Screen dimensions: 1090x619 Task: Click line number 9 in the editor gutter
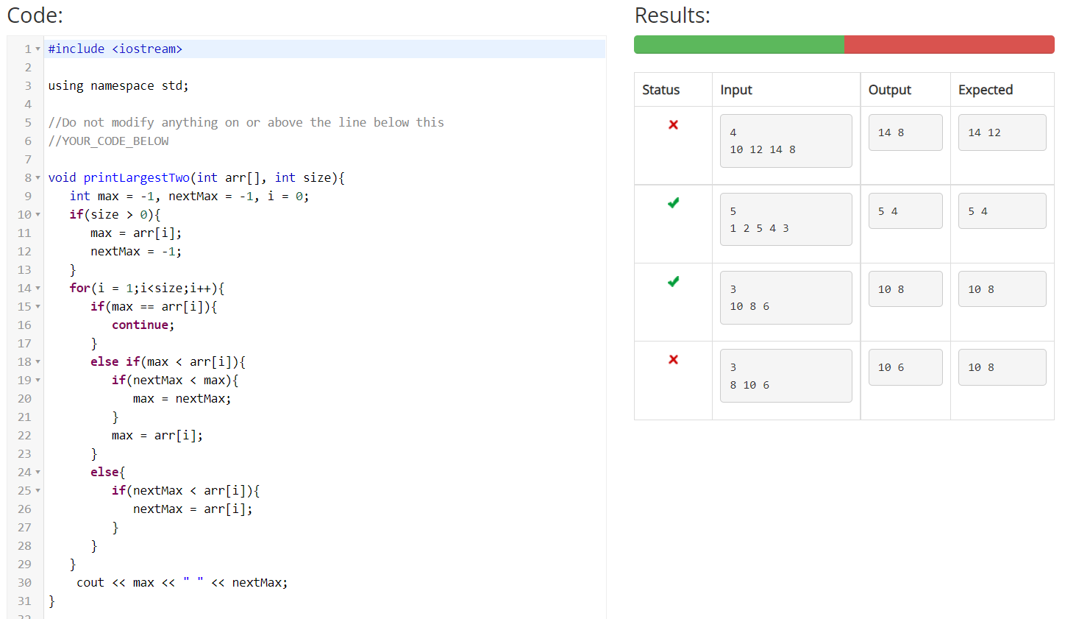point(27,196)
